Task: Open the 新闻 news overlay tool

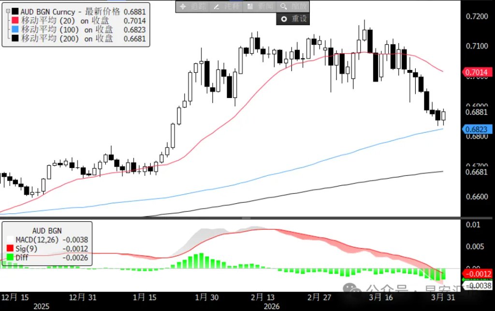Action: [259, 7]
